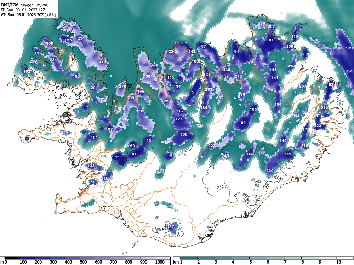This screenshot has width=354, height=265.
Task: Click the visibility value 981
Action: pos(160,172)
